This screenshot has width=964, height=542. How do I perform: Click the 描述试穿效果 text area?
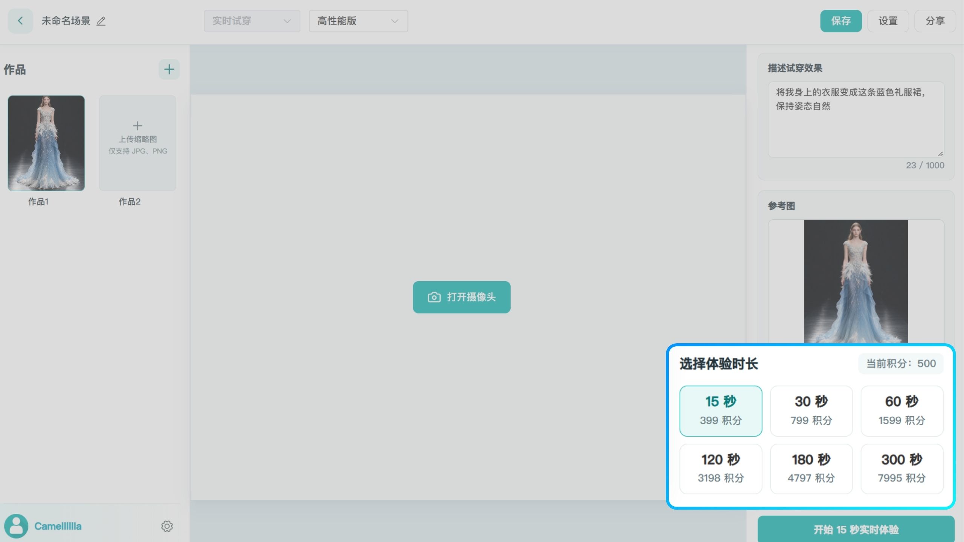tap(856, 119)
